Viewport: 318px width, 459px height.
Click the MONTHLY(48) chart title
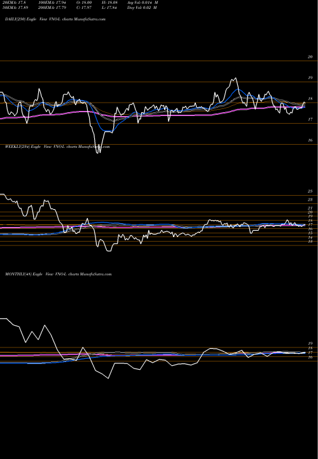58,274
